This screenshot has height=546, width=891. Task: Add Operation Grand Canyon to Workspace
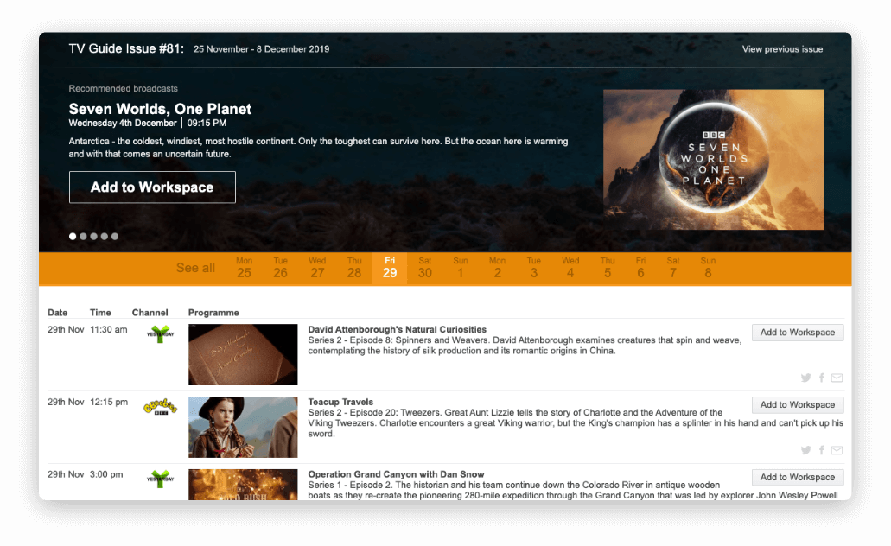798,477
